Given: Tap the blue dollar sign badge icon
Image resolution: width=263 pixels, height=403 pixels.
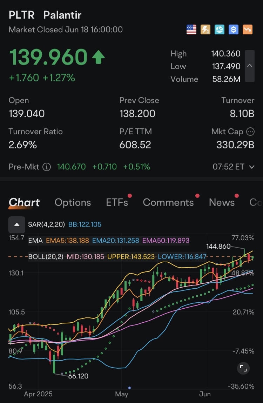Looking at the screenshot, I should click(234, 29).
